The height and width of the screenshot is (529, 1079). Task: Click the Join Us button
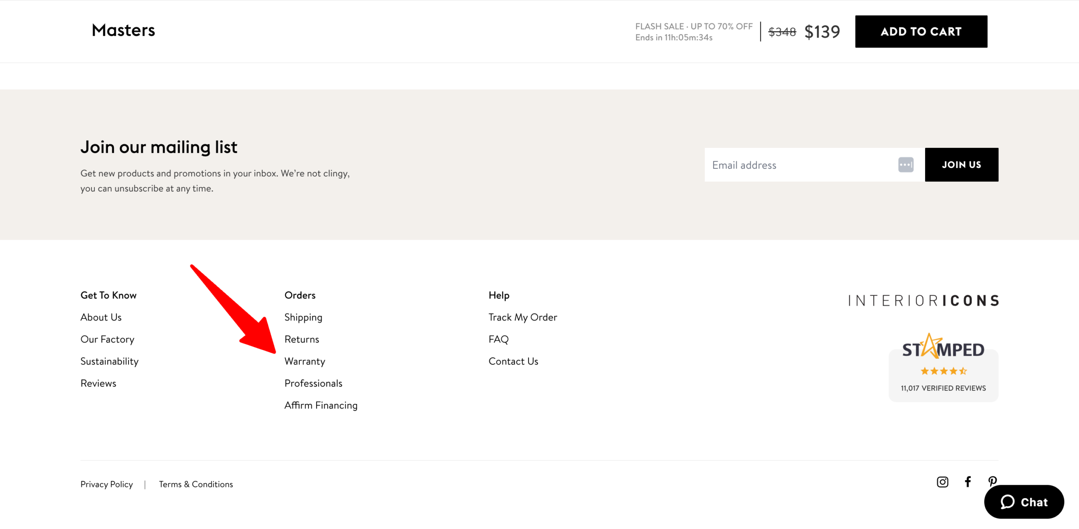click(x=961, y=165)
